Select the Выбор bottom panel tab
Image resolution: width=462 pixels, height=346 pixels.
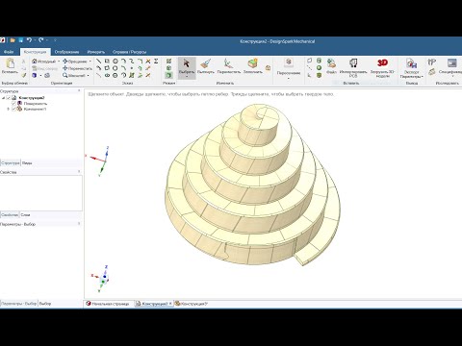(x=45, y=304)
